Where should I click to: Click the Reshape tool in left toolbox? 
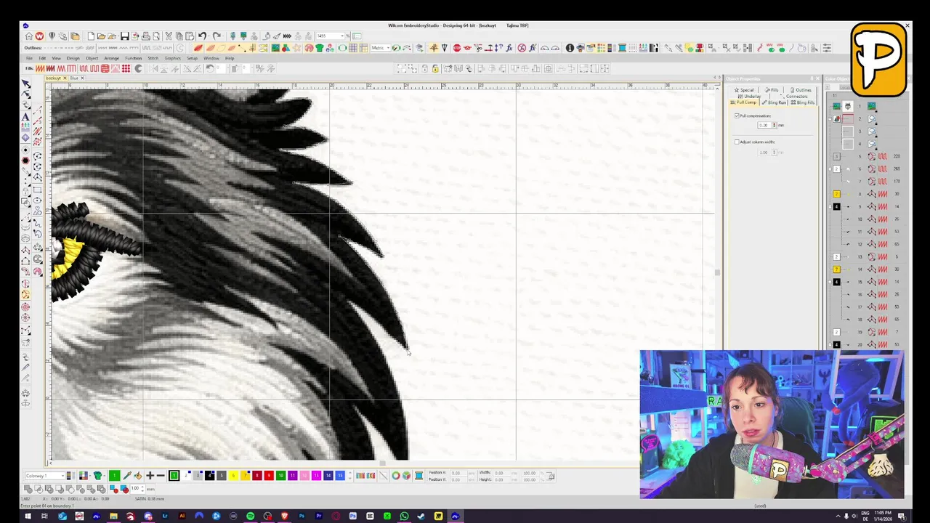click(26, 94)
